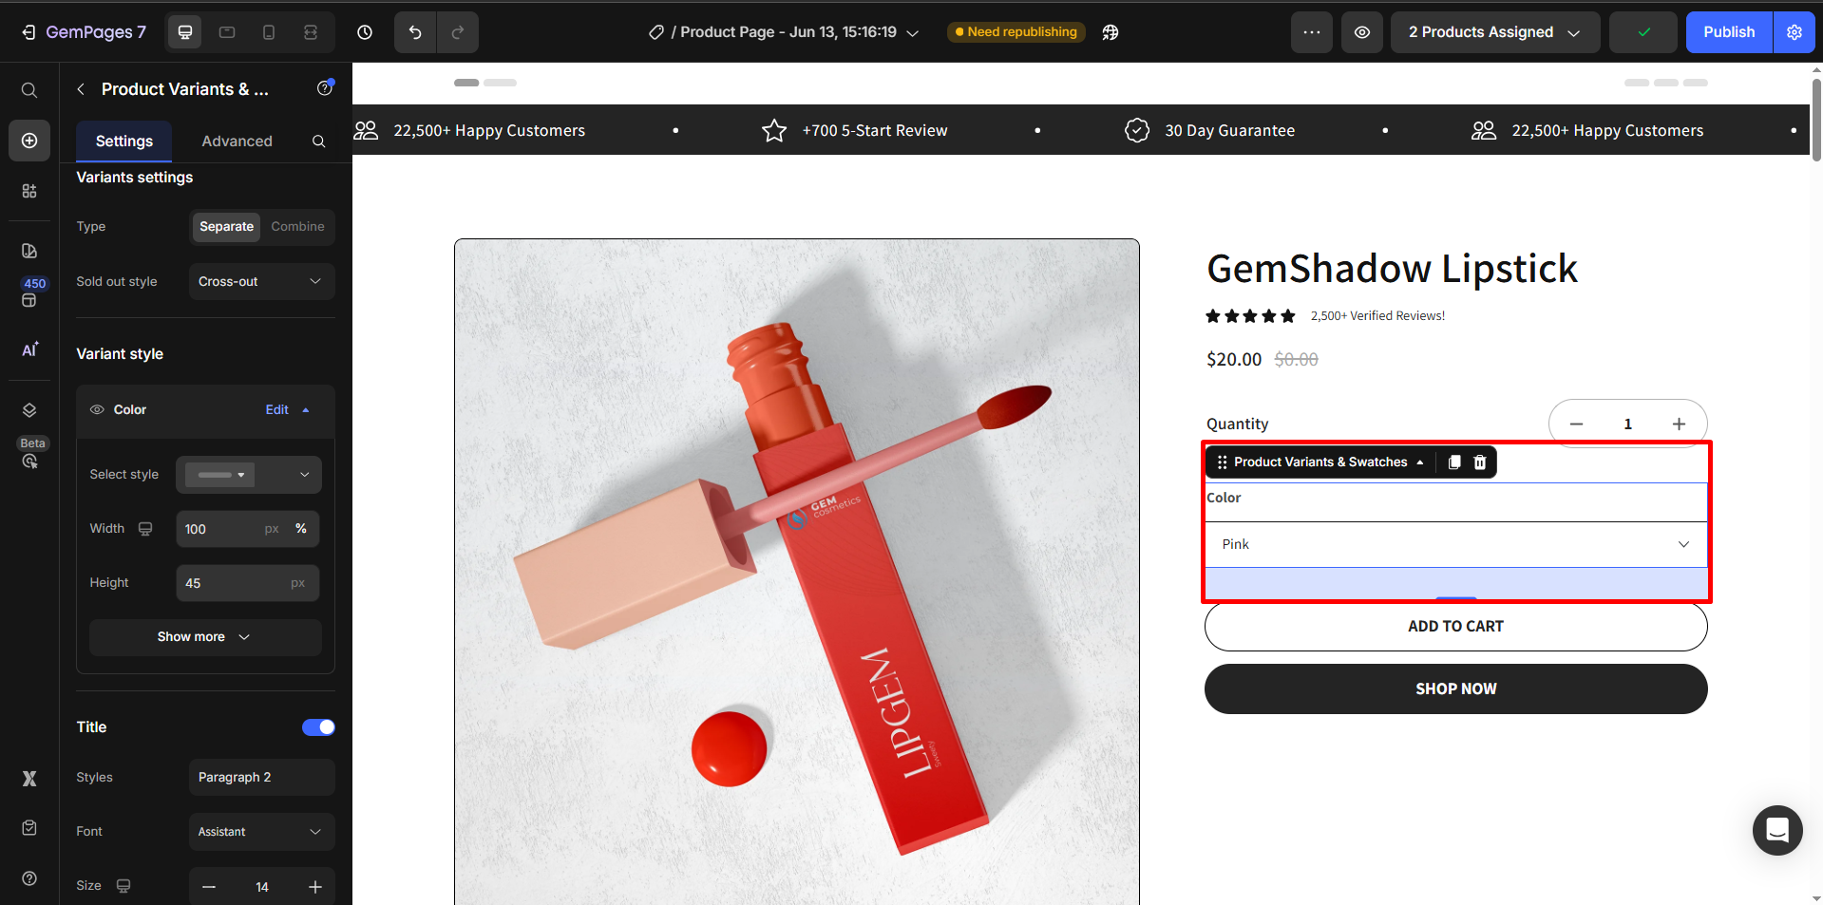Image resolution: width=1823 pixels, height=905 pixels.
Task: Switch to the Advanced tab
Action: (236, 141)
